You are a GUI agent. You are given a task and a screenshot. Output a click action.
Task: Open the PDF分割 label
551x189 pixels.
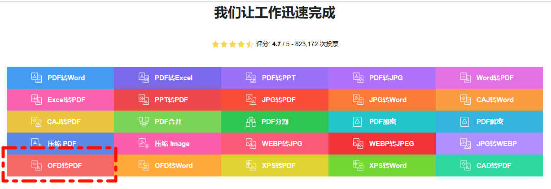point(275,121)
